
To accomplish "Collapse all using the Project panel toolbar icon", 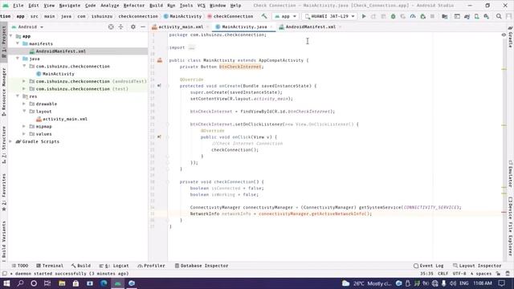I will [121, 26].
